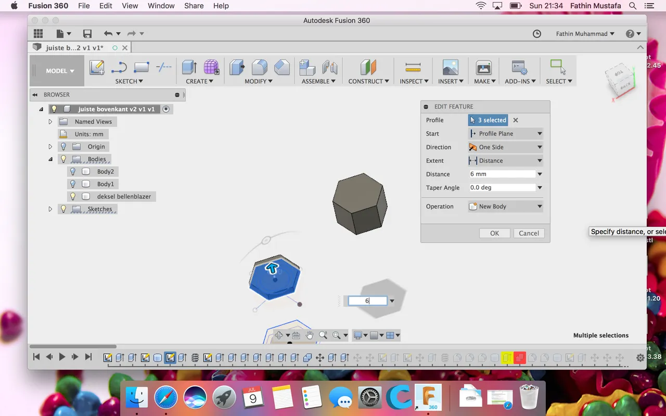Click the Construct offset plane icon

pyautogui.click(x=368, y=68)
